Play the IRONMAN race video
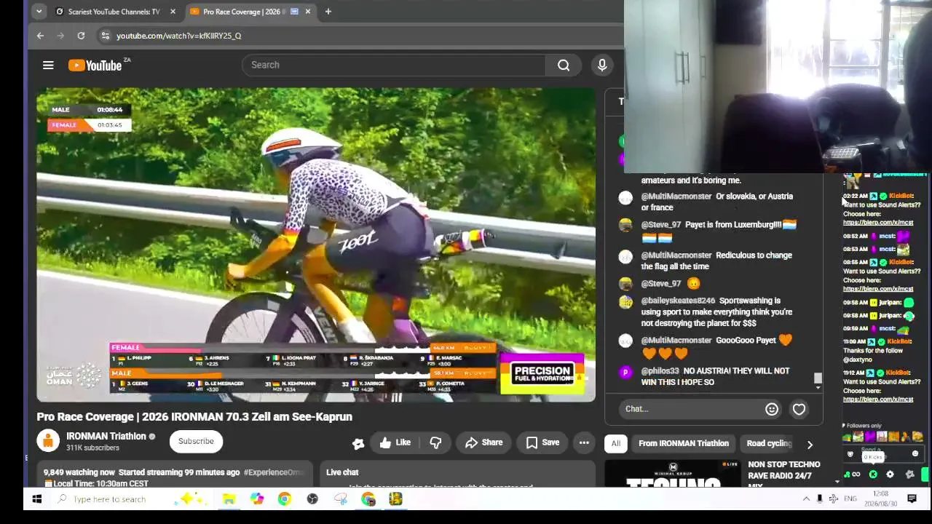 316,245
